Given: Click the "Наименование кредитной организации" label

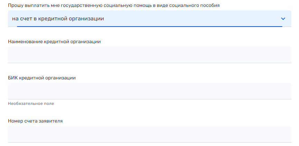Looking at the screenshot, I should pyautogui.click(x=54, y=41).
